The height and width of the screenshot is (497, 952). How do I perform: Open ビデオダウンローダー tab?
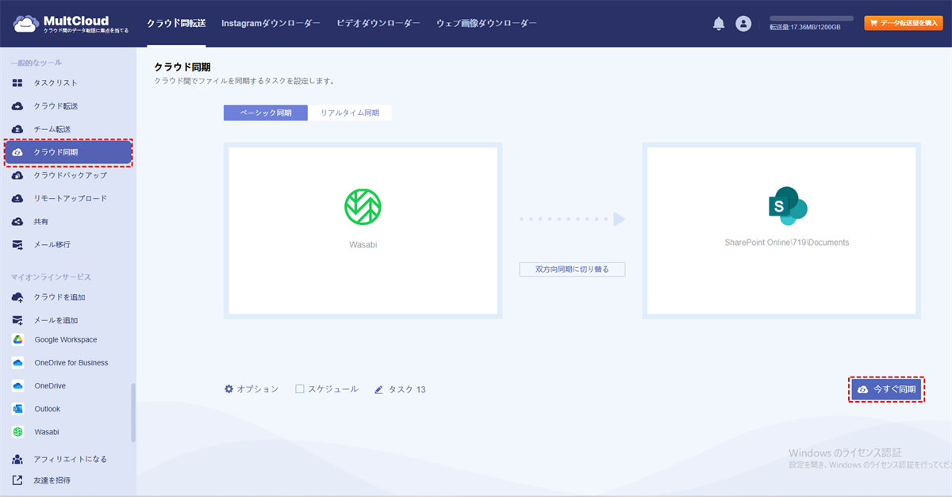(378, 24)
